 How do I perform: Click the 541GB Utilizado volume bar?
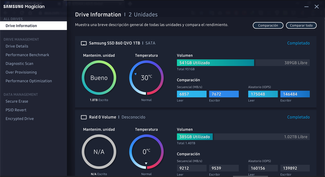215,63
